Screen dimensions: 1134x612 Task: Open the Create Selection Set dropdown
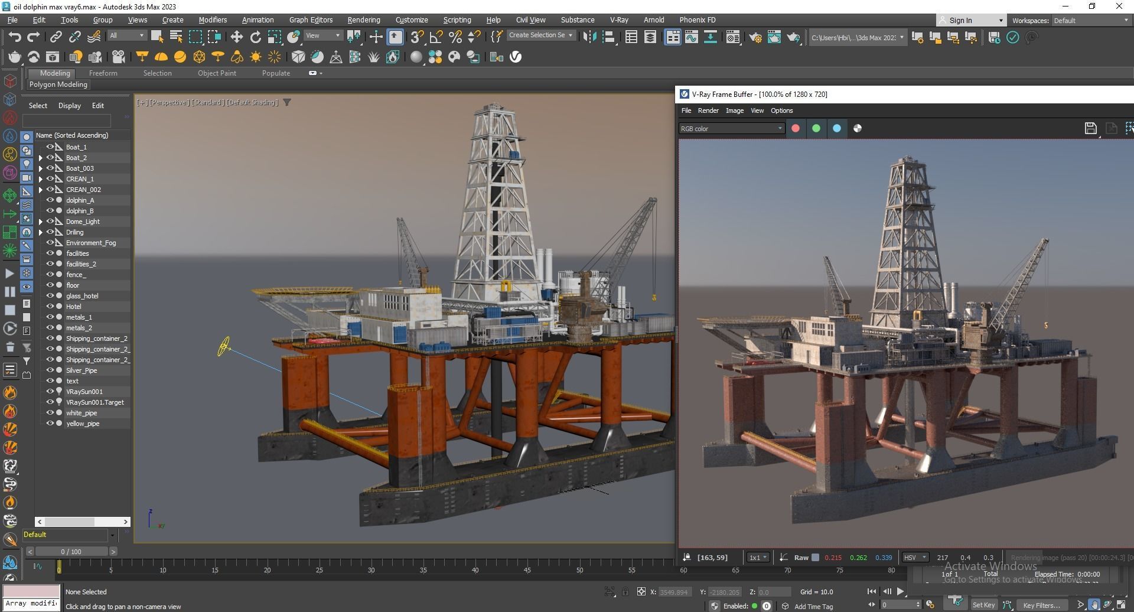pyautogui.click(x=540, y=35)
